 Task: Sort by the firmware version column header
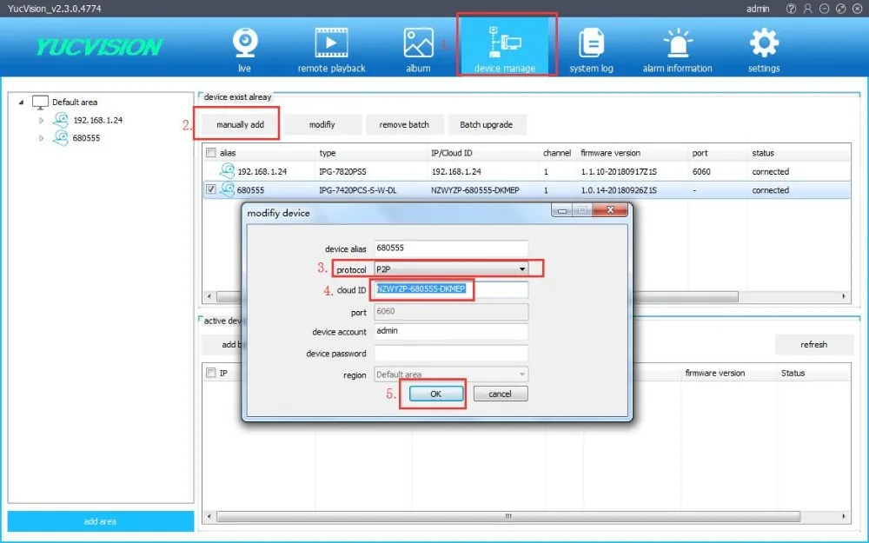tap(610, 153)
